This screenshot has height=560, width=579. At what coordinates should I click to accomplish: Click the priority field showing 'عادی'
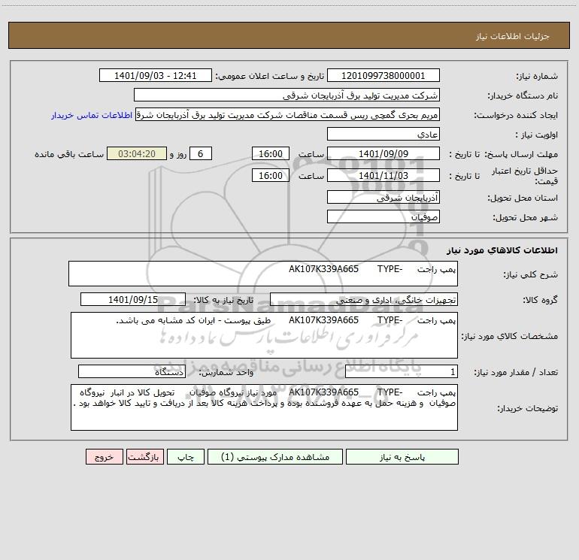coord(383,134)
